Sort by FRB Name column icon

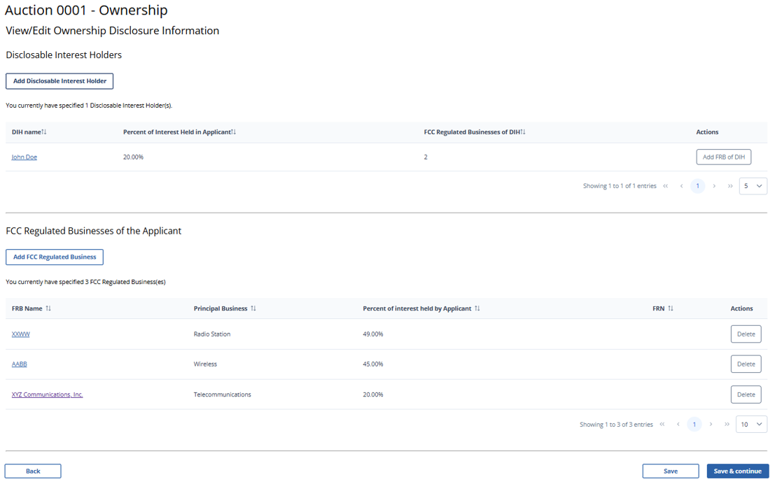point(48,308)
